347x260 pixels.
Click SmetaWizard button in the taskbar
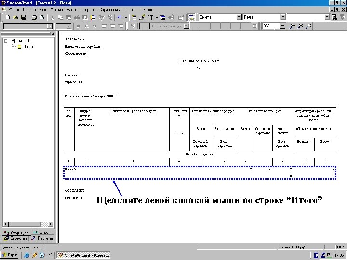84,254
